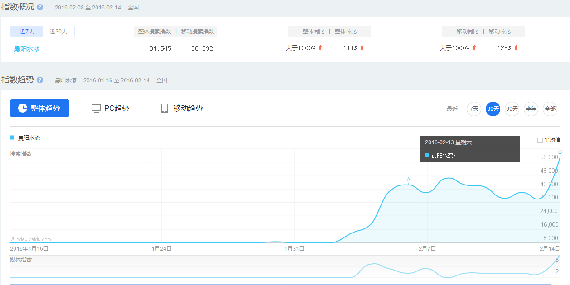Choose the 全部 range button
570x285 pixels.
550,109
